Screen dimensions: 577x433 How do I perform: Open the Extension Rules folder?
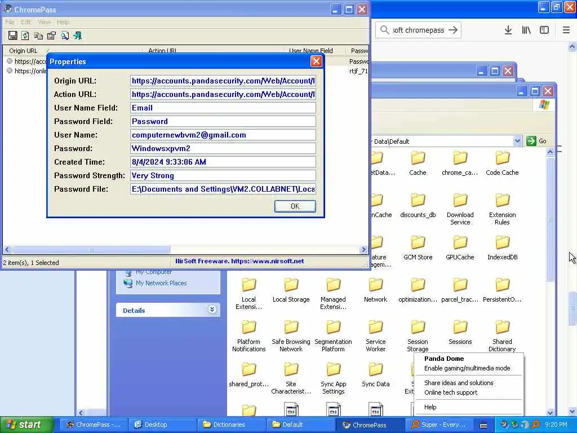click(502, 209)
